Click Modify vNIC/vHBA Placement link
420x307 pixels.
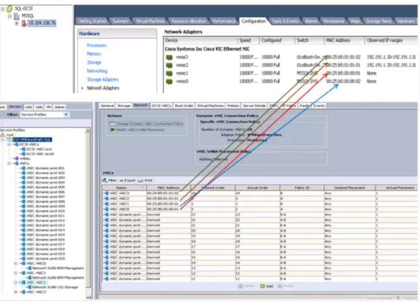pyautogui.click(x=140, y=130)
